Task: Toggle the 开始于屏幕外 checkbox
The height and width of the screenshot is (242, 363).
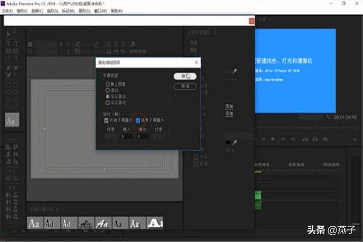Action: point(106,120)
